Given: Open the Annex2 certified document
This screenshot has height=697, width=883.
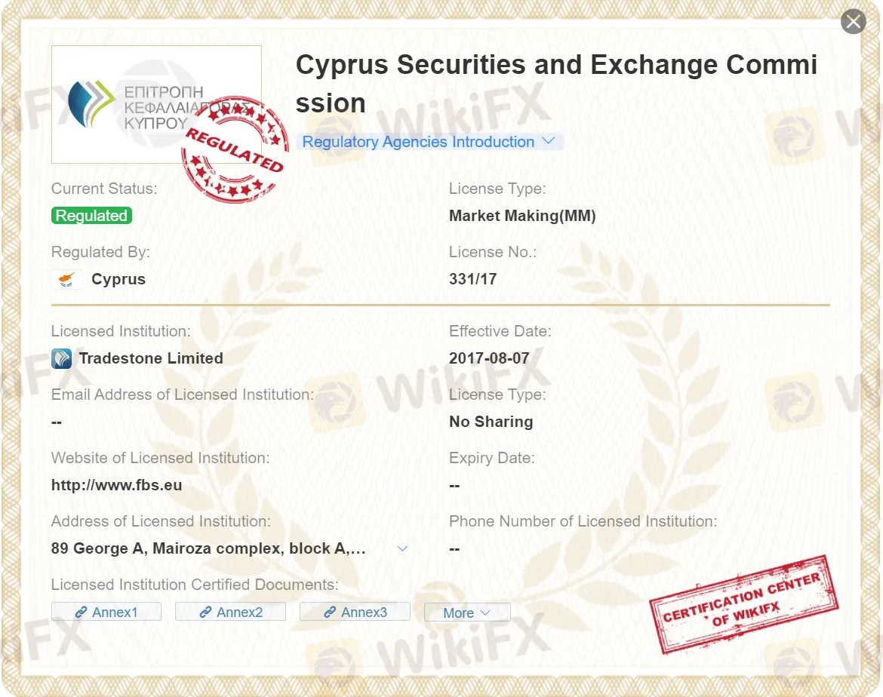Looking at the screenshot, I should 230,612.
